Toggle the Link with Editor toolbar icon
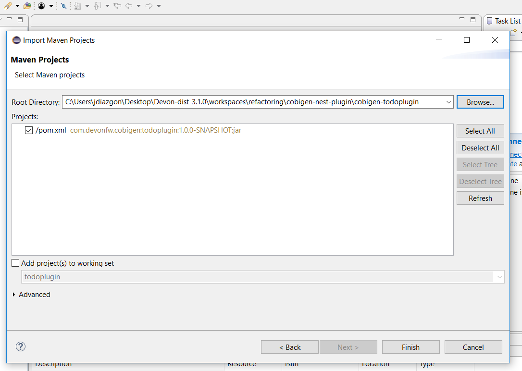 coord(63,6)
